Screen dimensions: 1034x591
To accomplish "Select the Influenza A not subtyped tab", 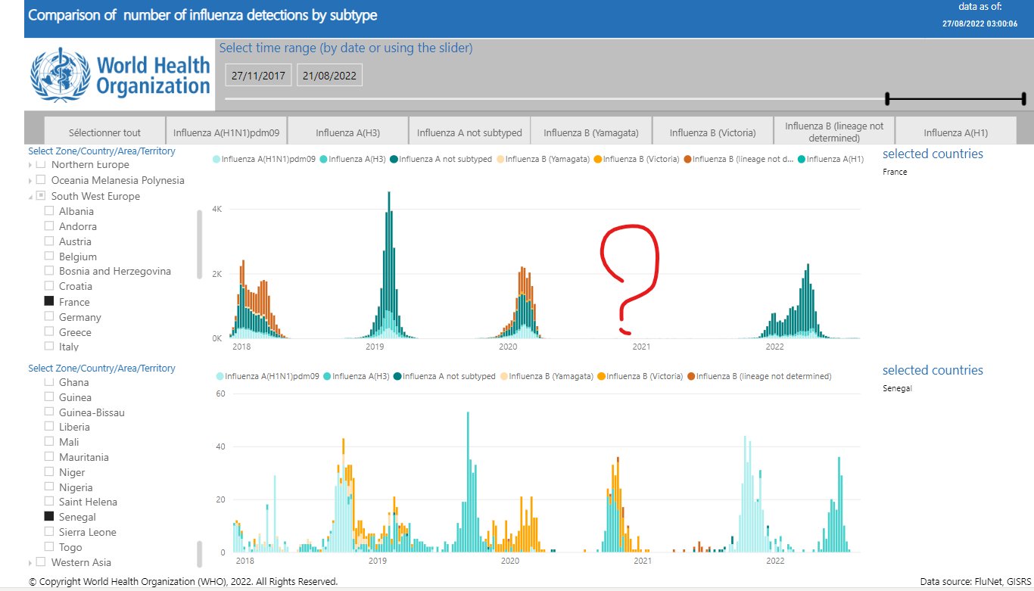I will (x=469, y=130).
